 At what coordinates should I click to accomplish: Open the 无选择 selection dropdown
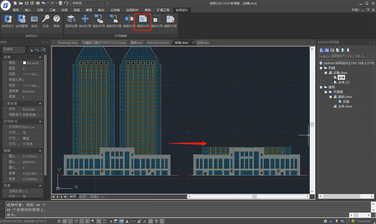click(13, 49)
